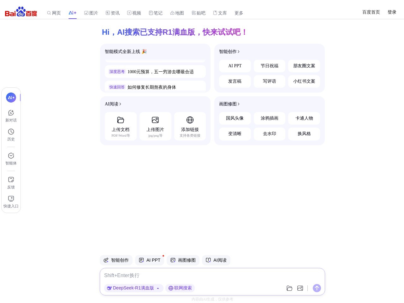Click the 写评语 button
This screenshot has height=303, width=404.
tap(270, 81)
